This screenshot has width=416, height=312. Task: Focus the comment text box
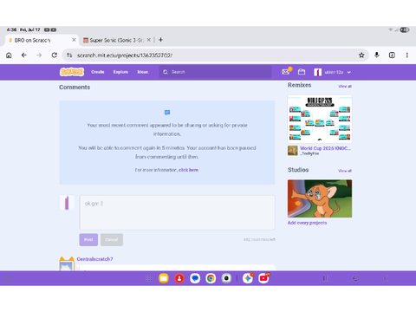[177, 212]
